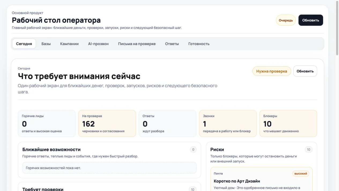Click the Требует проверки heading
This screenshot has height=191, width=339.
tap(43, 189)
